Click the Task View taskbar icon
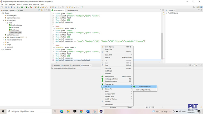The height and width of the screenshot is (114, 203). [x=55, y=111]
